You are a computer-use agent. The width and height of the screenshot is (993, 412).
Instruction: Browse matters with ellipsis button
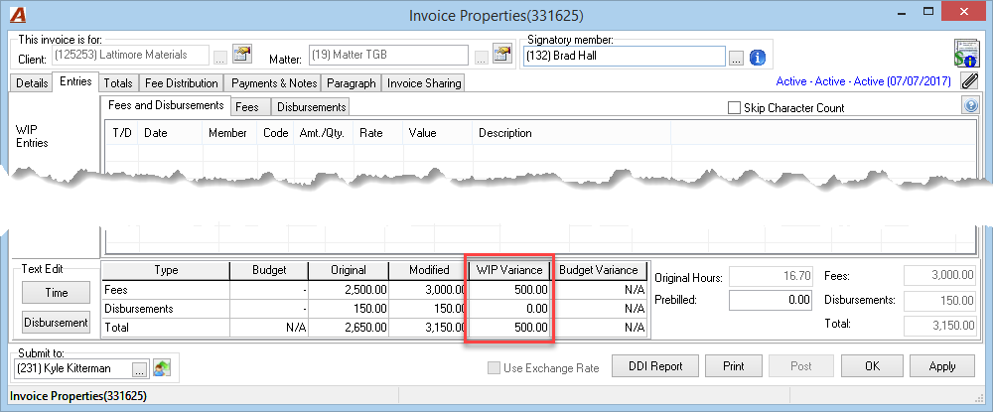[481, 59]
